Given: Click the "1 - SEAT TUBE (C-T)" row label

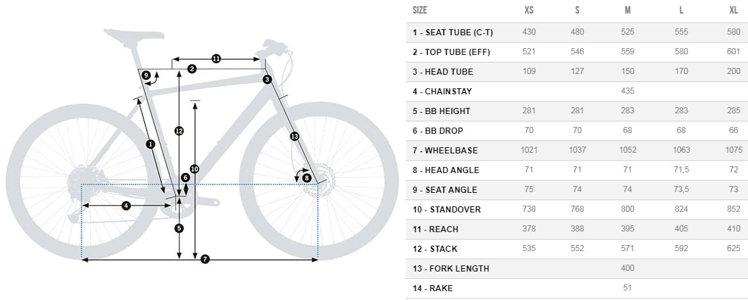Looking at the screenshot, I should point(452,32).
